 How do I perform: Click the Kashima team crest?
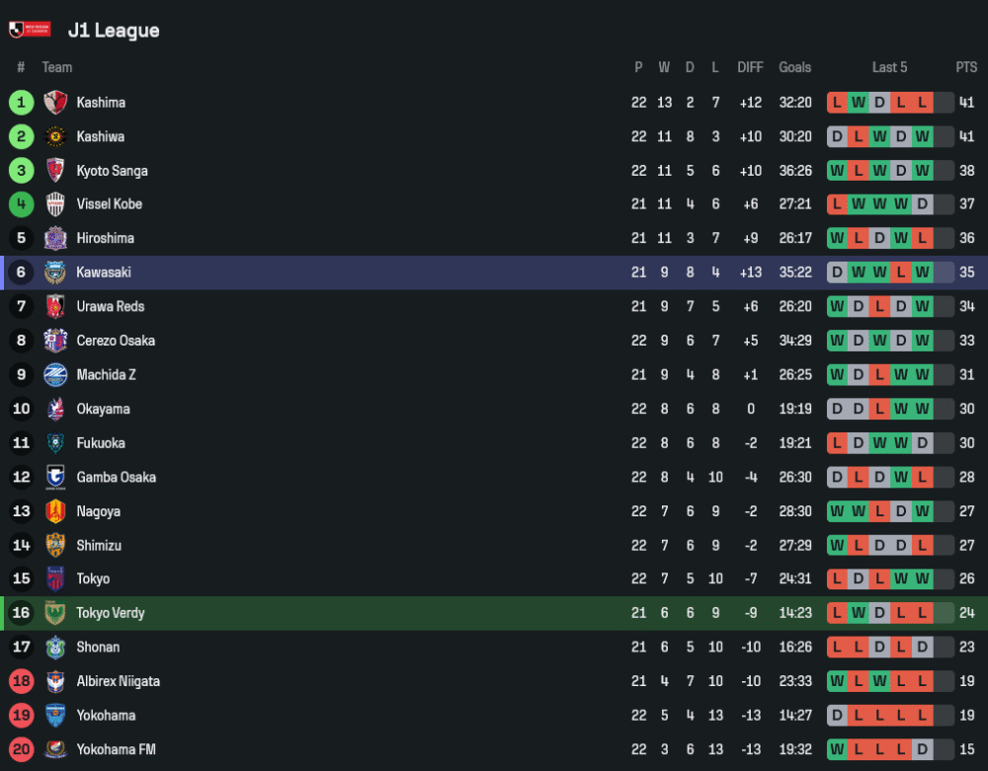[x=55, y=103]
